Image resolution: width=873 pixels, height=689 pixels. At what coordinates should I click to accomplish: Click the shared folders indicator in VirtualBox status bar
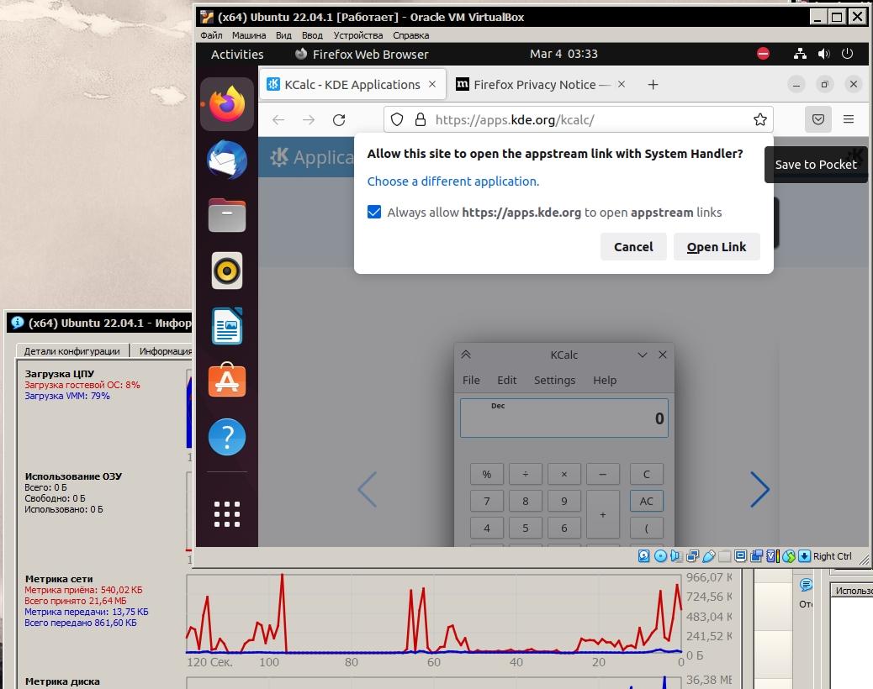tap(724, 556)
